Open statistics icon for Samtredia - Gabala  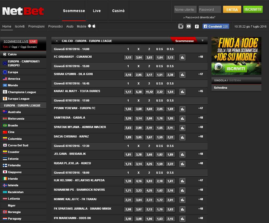(182, 118)
